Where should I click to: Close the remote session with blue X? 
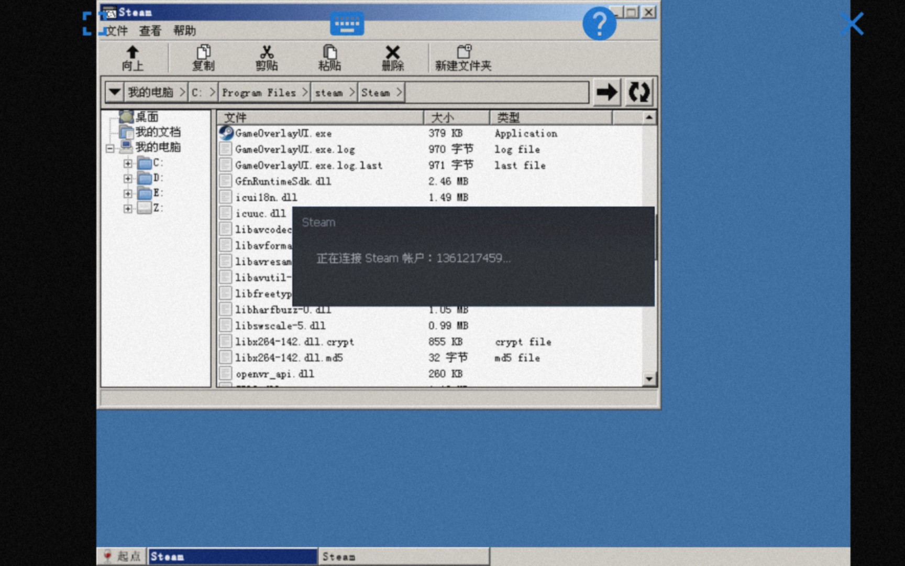tap(852, 24)
